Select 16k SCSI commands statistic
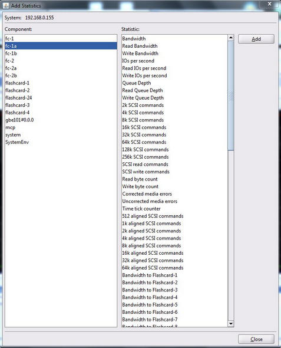This screenshot has height=348, width=281. click(x=175, y=127)
